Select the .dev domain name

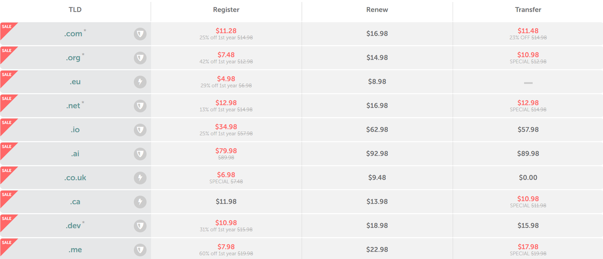click(73, 226)
